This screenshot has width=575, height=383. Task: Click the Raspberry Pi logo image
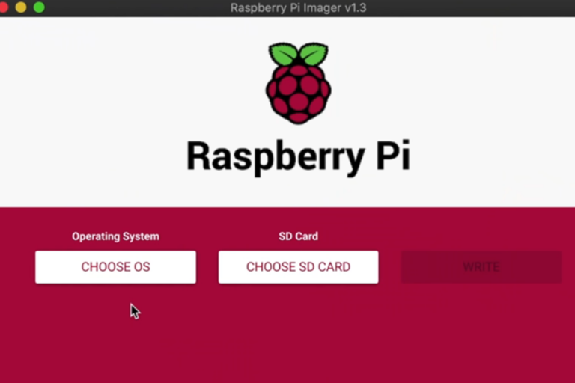click(298, 83)
